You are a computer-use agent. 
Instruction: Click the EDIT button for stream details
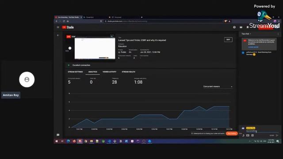pyautogui.click(x=228, y=40)
